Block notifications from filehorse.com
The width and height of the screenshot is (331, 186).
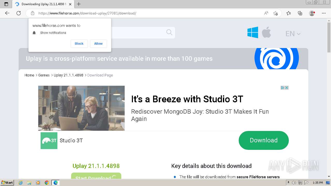point(79,44)
